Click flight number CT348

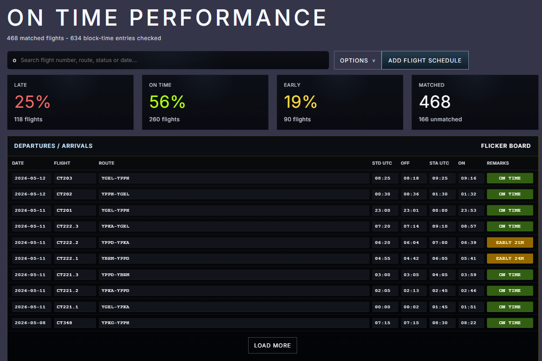(64, 323)
